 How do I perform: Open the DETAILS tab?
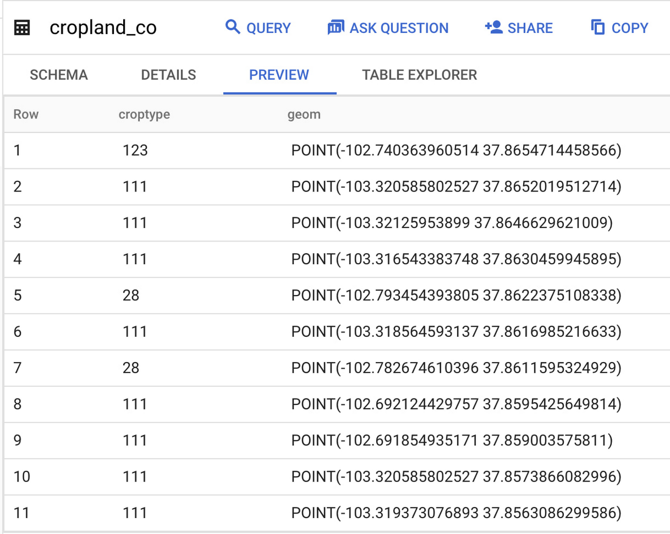(169, 75)
